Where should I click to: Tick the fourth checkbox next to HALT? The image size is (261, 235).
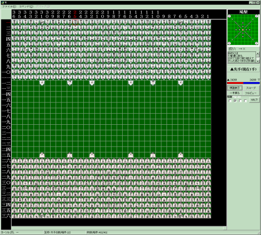point(245,101)
